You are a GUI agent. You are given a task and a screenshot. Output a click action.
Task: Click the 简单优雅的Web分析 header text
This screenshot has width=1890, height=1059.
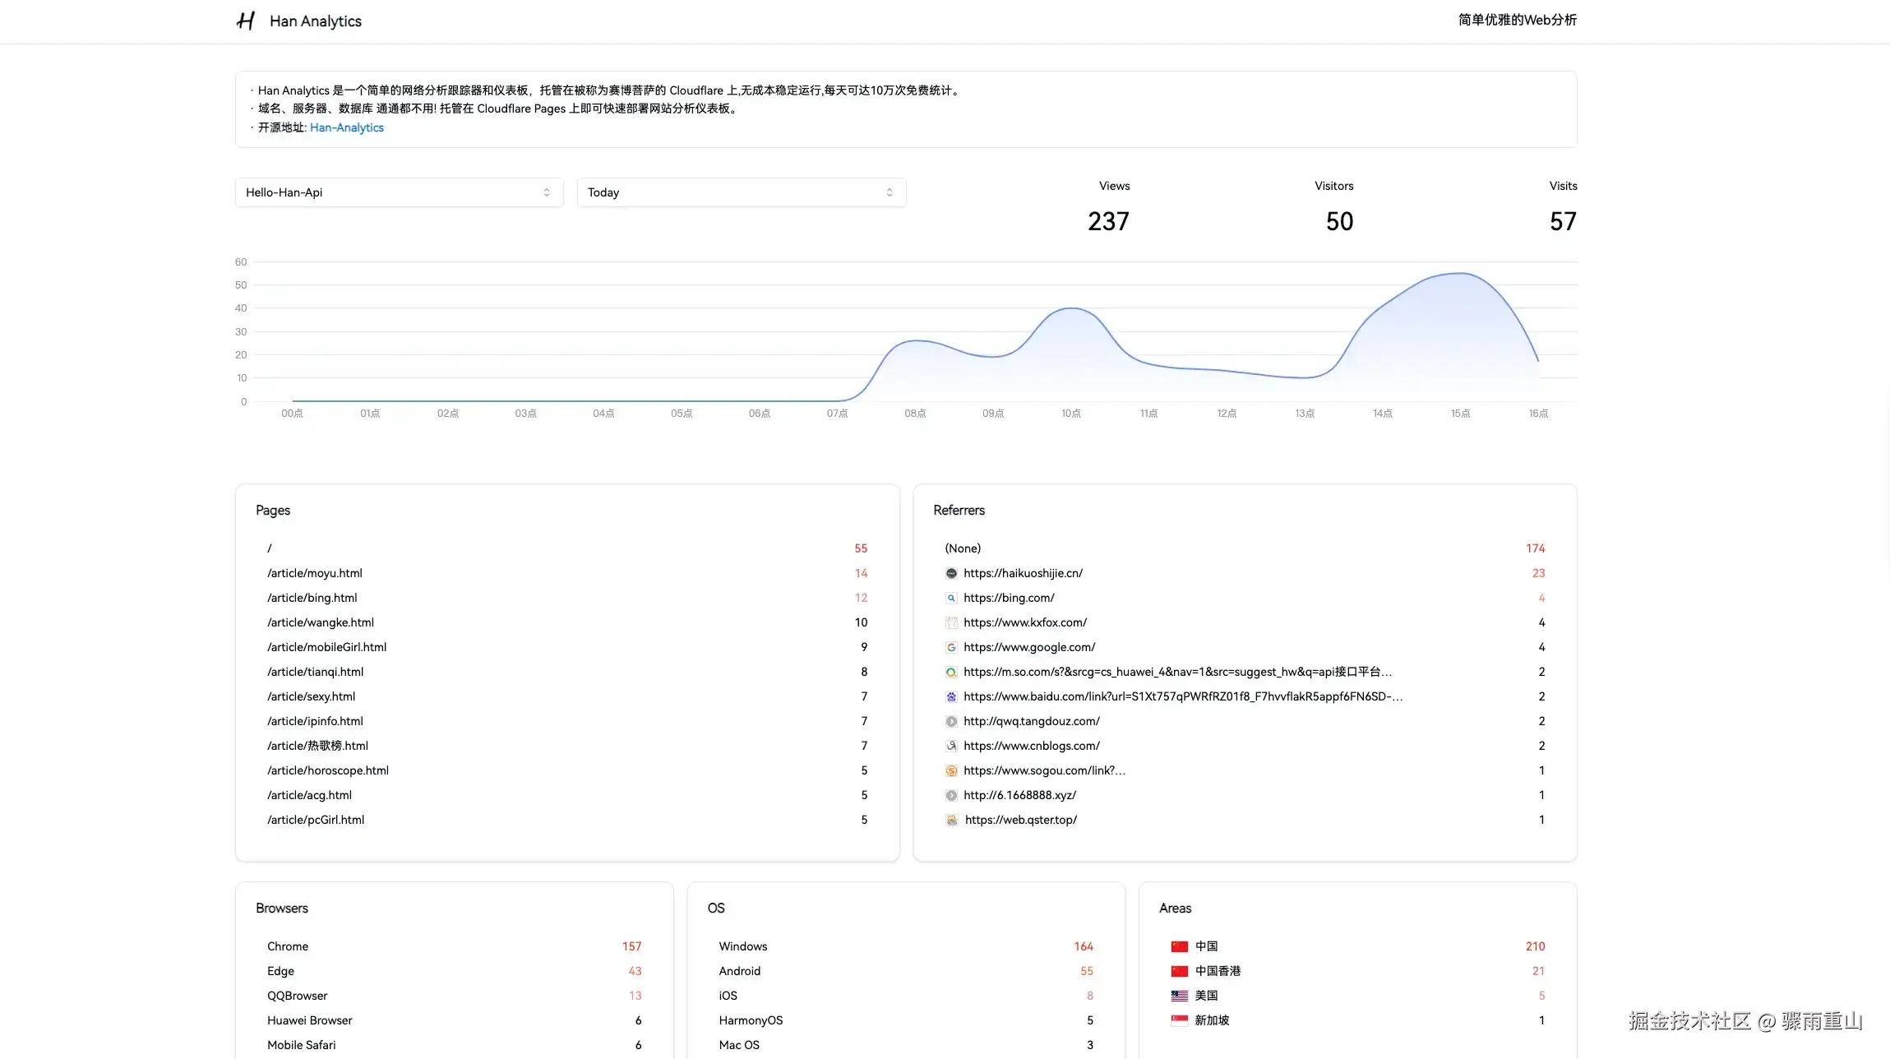tap(1516, 19)
